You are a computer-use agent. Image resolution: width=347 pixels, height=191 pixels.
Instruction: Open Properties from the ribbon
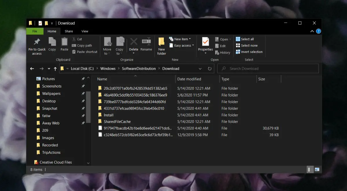tap(205, 42)
